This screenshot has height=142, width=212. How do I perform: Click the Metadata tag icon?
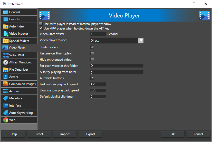(5, 98)
